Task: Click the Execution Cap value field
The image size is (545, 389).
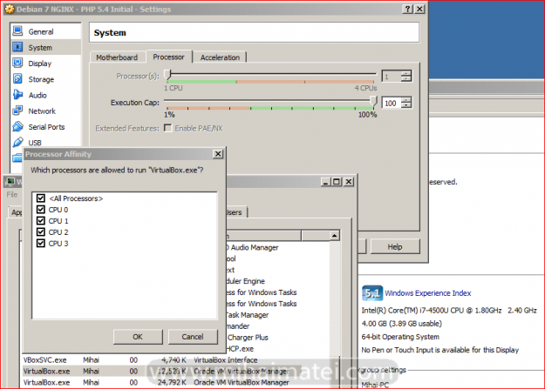Action: [x=392, y=103]
